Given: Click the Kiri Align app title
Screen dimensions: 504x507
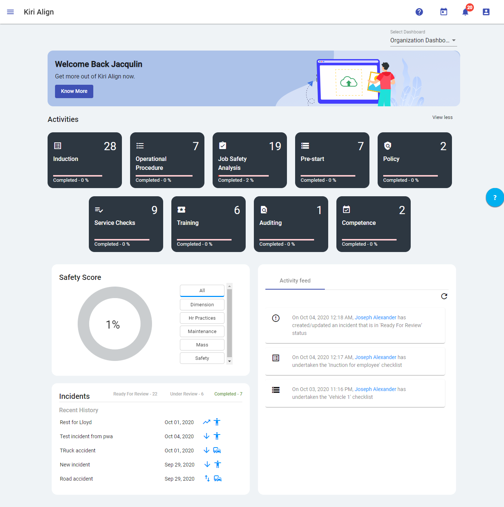Looking at the screenshot, I should pyautogui.click(x=39, y=12).
